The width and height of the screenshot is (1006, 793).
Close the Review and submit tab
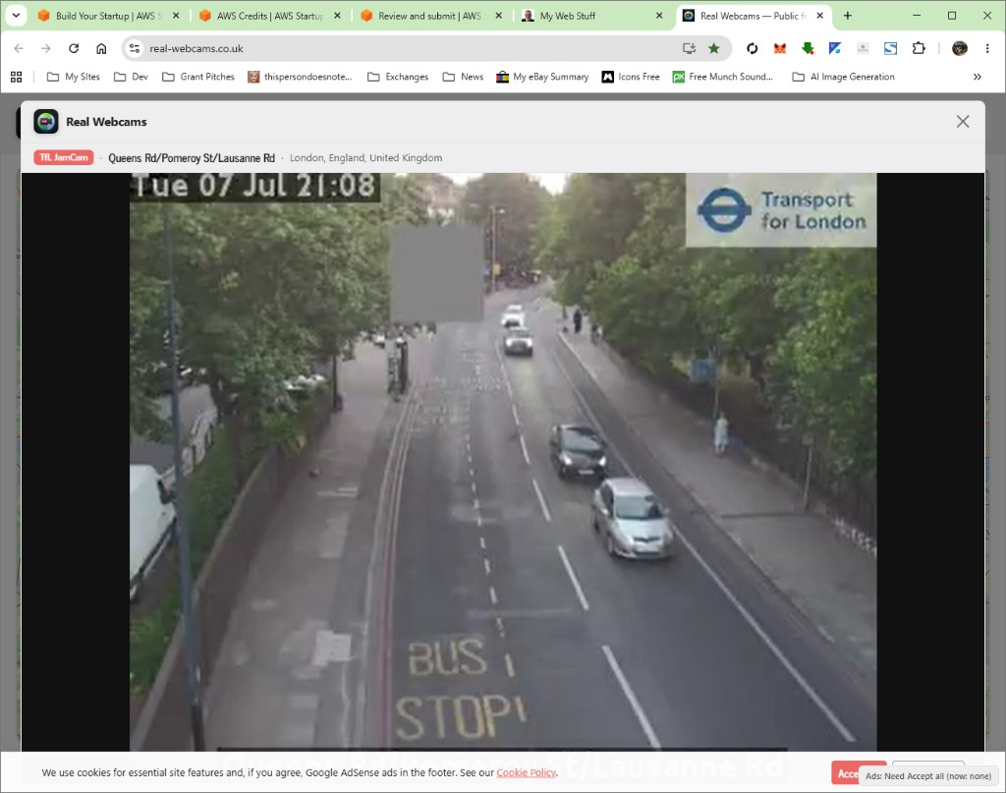[x=498, y=16]
